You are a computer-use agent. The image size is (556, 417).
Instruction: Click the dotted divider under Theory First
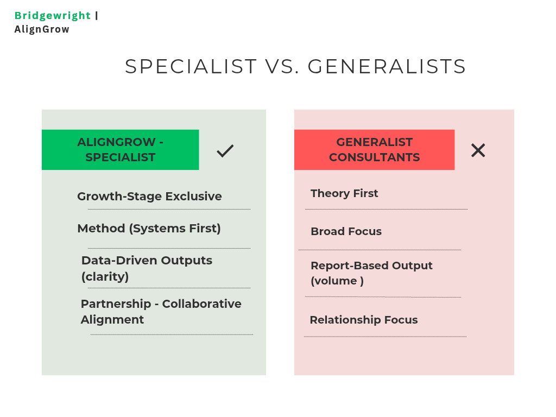click(x=386, y=209)
